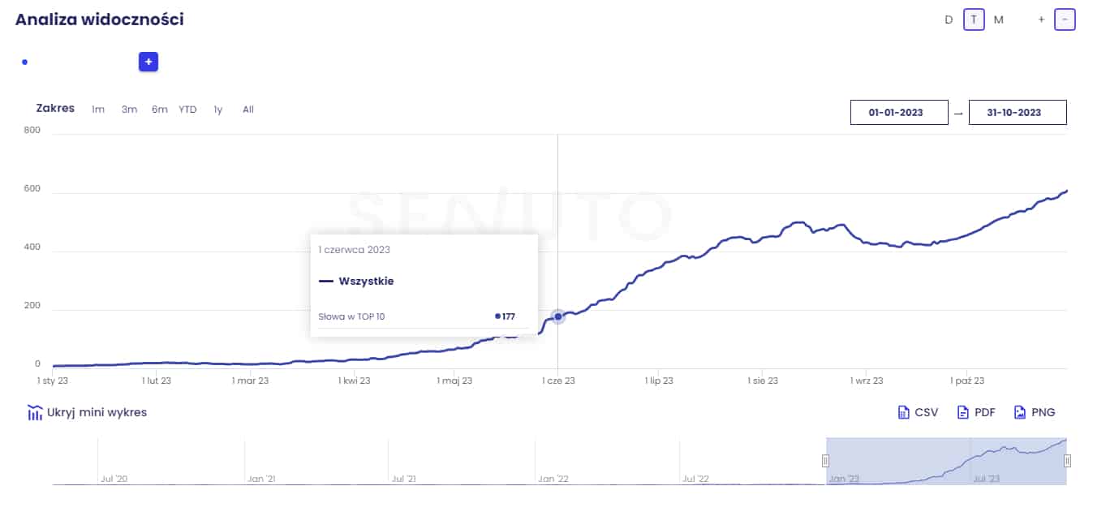Open the start date field 01-01-2023
The width and height of the screenshot is (1093, 512).
[899, 113]
